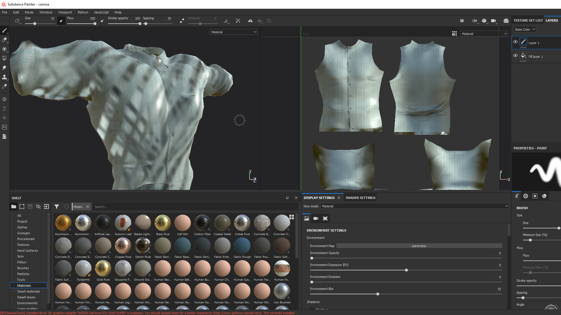Toggle Size pen pressure button
This screenshot has width=561, height=315.
[x=61, y=21]
